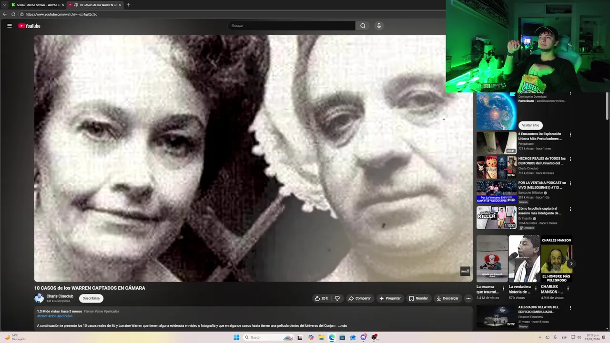Click the Windows taskbar search box
Screen dimensions: 610x343
269,337
